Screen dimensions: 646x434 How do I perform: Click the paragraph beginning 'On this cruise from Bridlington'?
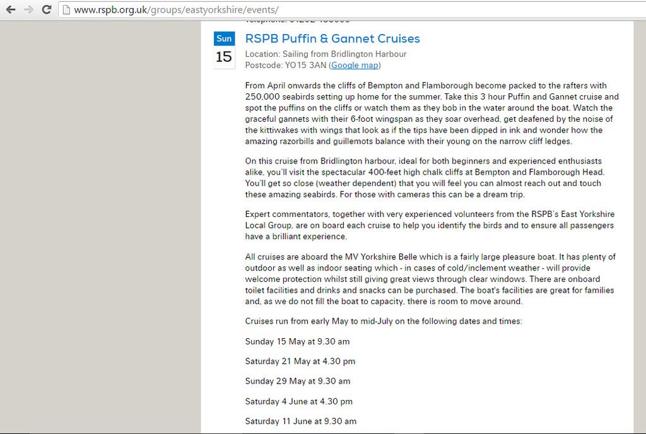coord(425,177)
